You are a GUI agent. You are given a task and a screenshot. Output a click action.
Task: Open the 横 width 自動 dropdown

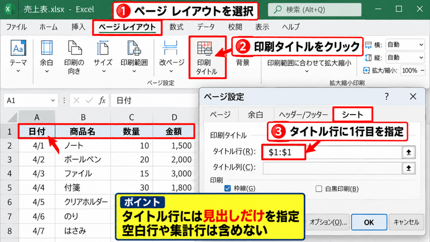405,45
